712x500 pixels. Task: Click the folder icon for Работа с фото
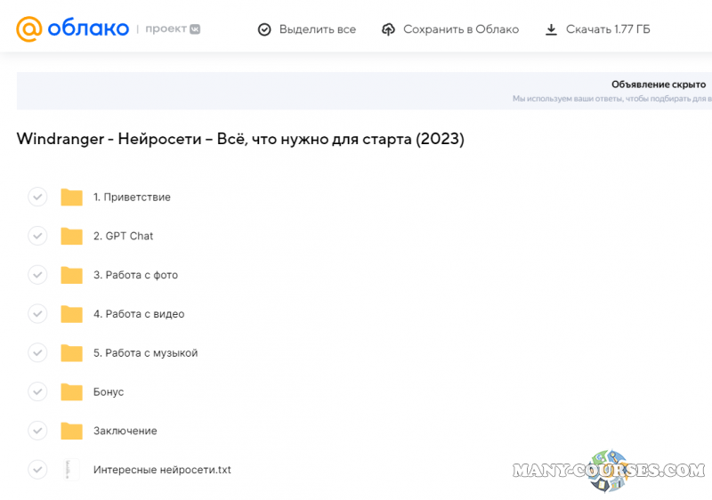(71, 275)
